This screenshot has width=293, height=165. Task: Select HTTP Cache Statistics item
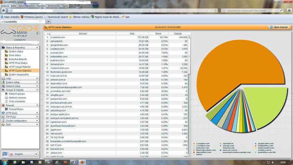point(20,71)
